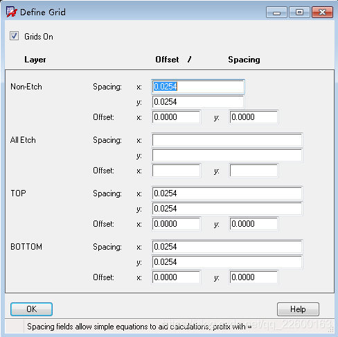Click the TOP layer label
This screenshot has width=338, height=337.
coord(18,193)
